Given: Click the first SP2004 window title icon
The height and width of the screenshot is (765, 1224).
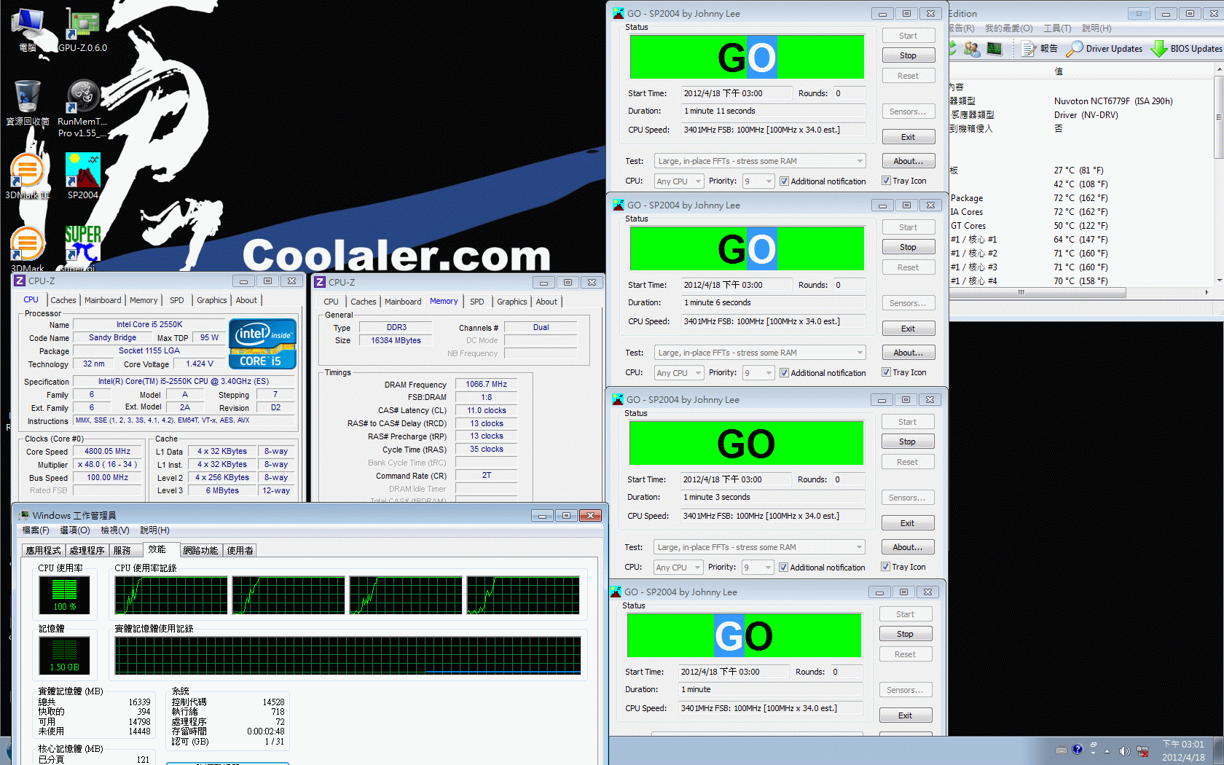Looking at the screenshot, I should pyautogui.click(x=619, y=13).
